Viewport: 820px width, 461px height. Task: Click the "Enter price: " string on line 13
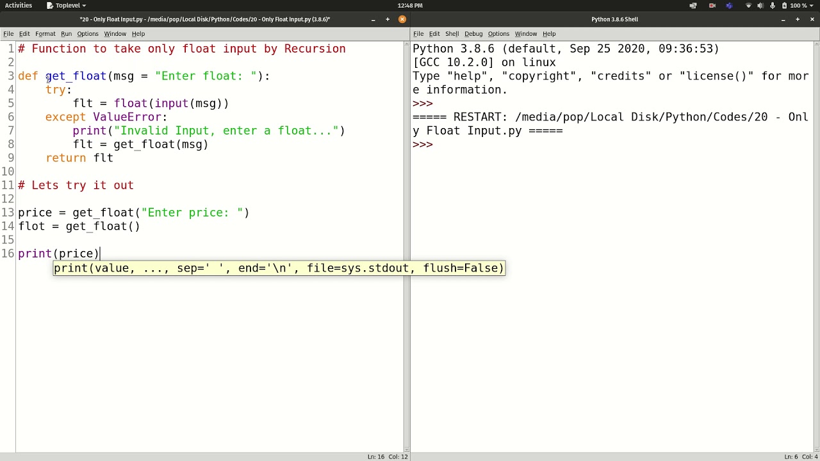192,213
